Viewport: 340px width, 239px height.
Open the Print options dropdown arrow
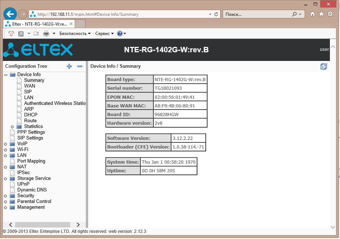coord(54,34)
